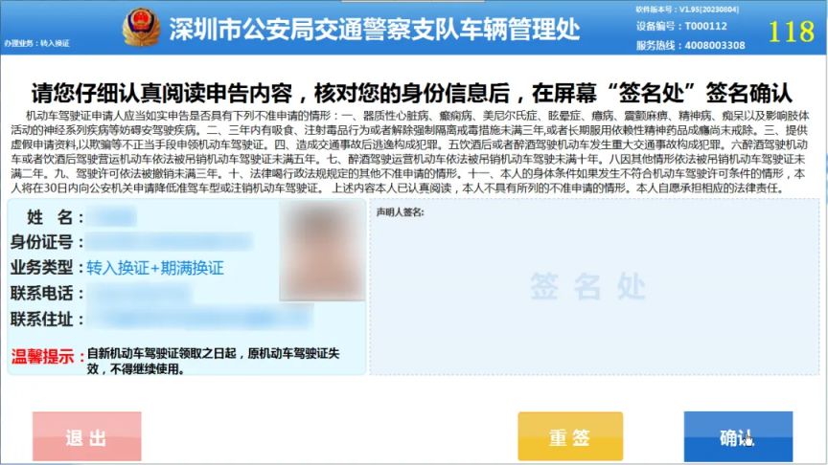Click the blurred 联系电话 phone field
Viewport: 828px width, 465px height.
pos(138,293)
